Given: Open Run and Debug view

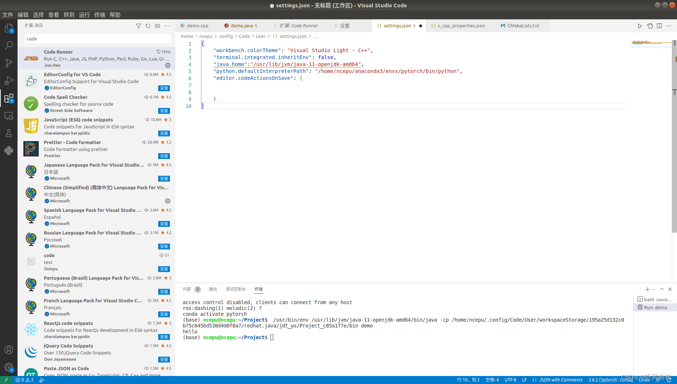Looking at the screenshot, I should [9, 81].
